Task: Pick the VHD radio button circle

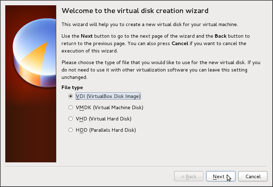Action: pyautogui.click(x=71, y=119)
